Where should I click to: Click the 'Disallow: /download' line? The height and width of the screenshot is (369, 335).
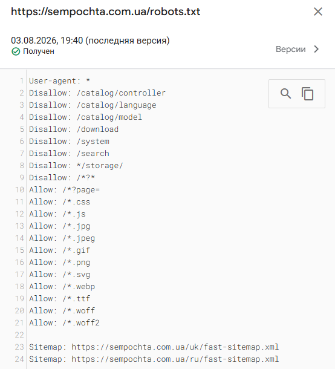coord(74,129)
